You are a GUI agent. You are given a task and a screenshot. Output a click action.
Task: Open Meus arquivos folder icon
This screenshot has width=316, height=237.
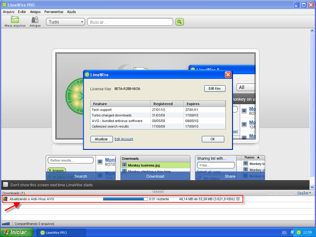click(x=15, y=20)
